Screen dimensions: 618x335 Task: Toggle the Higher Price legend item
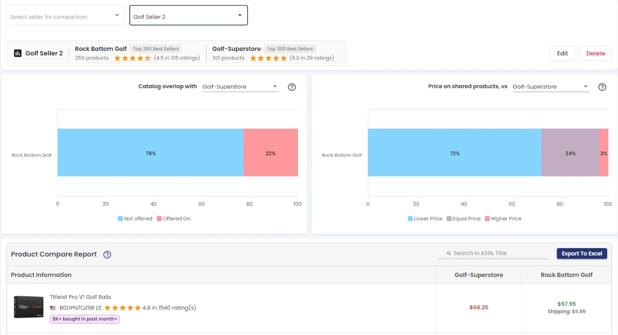coord(503,218)
